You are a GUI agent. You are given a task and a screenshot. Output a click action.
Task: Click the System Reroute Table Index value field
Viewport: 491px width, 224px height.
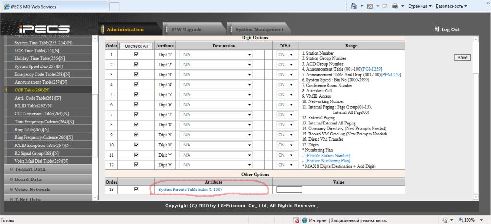[x=289, y=190]
